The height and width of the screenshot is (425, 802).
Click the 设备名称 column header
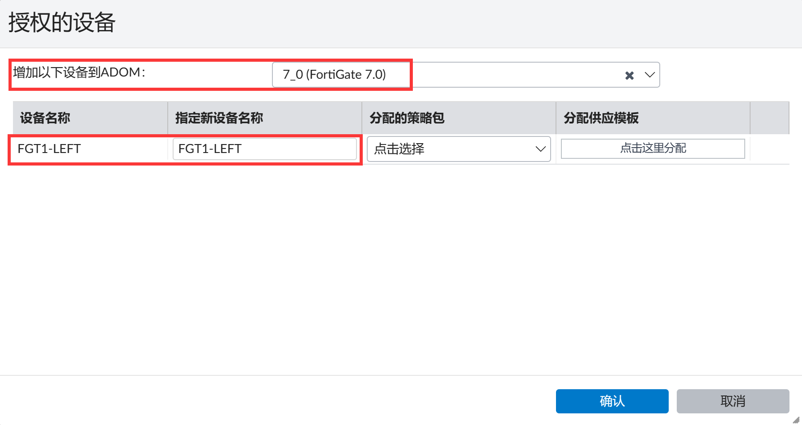click(45, 118)
